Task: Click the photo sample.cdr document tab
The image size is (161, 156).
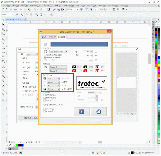Action: click(x=13, y=19)
